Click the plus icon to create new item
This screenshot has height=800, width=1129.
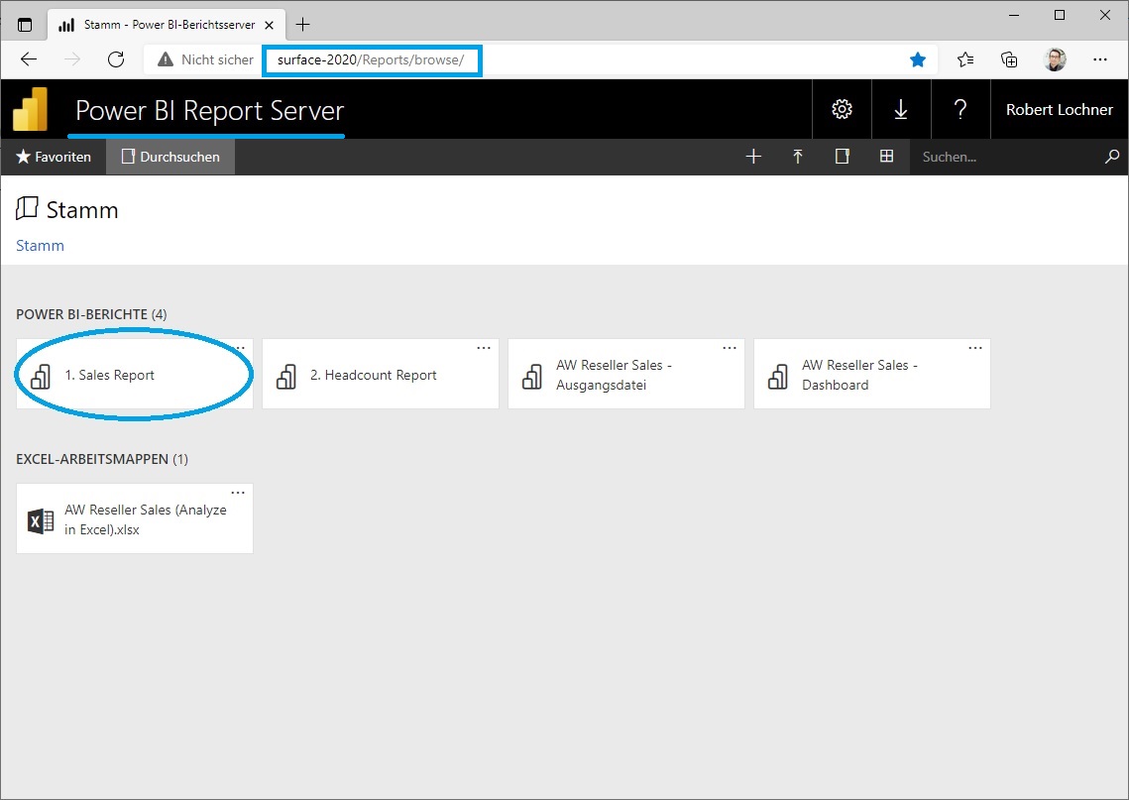tap(753, 157)
